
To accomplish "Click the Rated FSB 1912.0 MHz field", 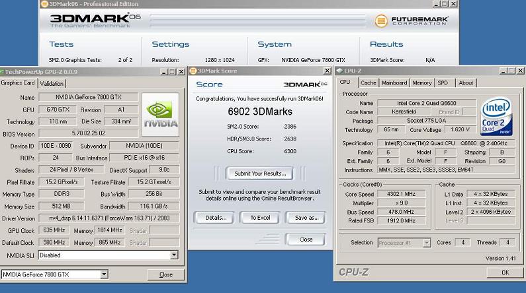I will click(401, 221).
